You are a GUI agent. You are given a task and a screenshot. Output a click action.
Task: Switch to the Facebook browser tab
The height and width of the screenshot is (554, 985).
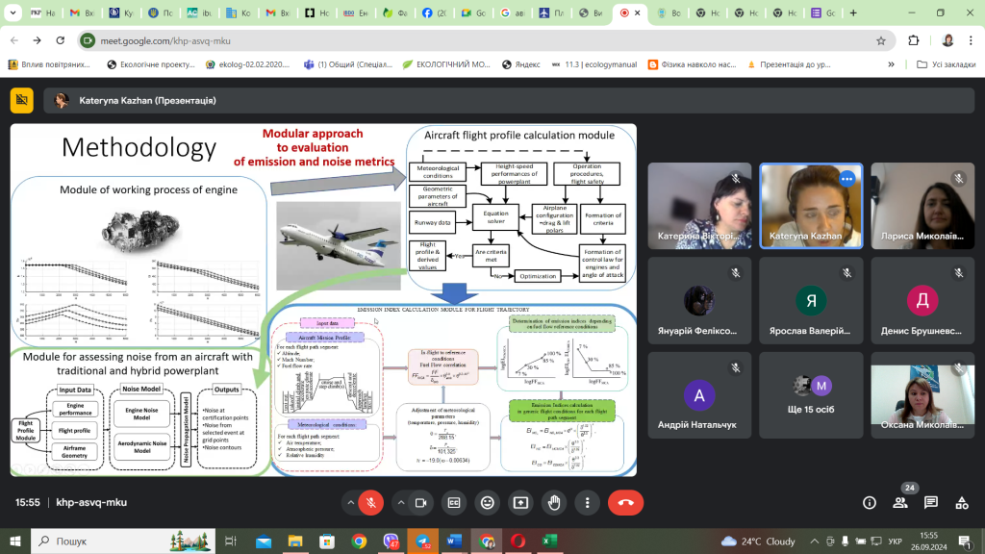[434, 13]
